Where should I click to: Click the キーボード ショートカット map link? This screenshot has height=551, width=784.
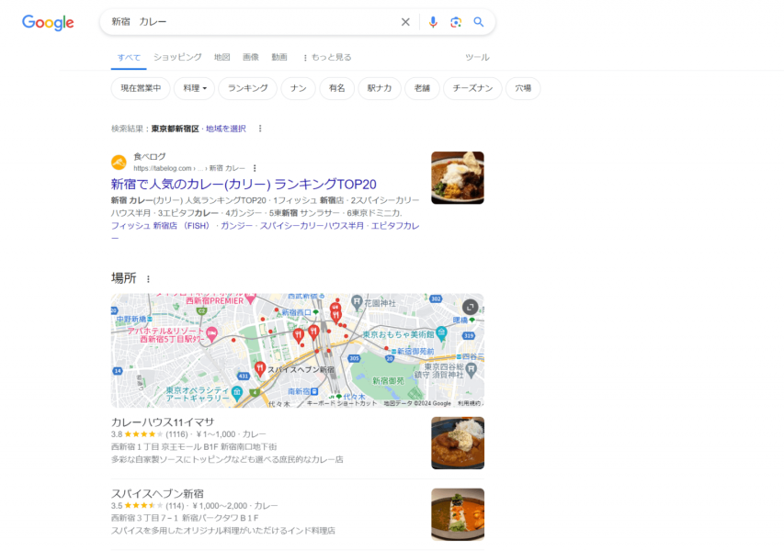342,403
